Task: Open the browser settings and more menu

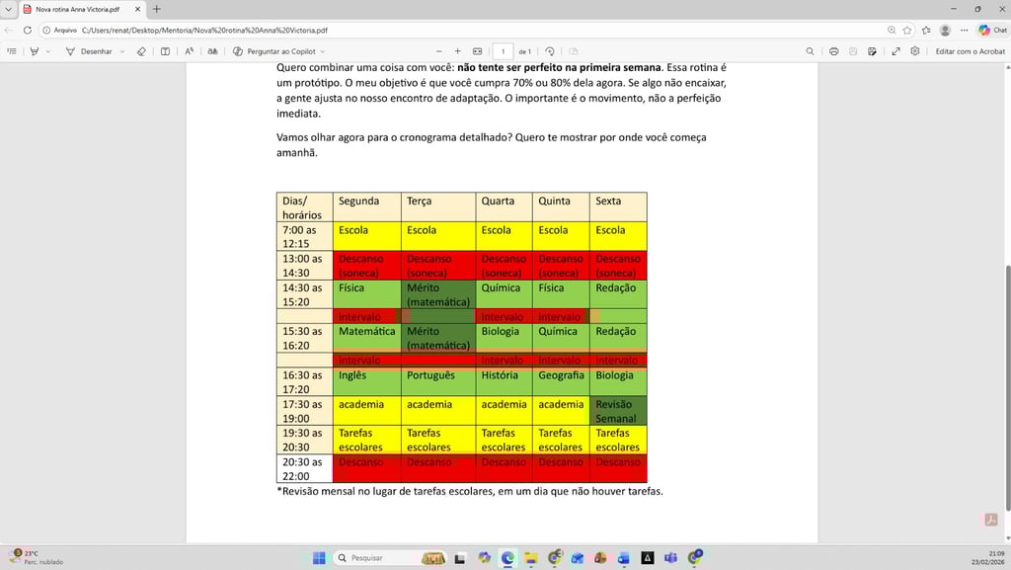Action: 964,31
